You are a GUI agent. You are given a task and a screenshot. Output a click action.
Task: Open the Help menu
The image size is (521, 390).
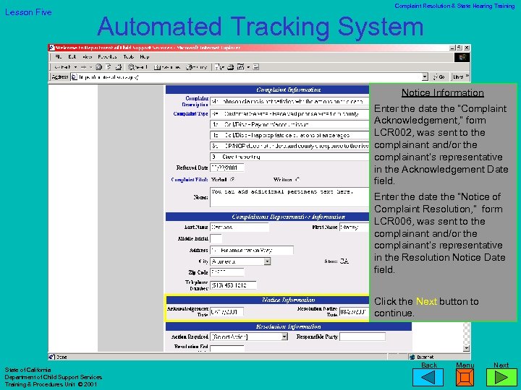pyautogui.click(x=145, y=57)
